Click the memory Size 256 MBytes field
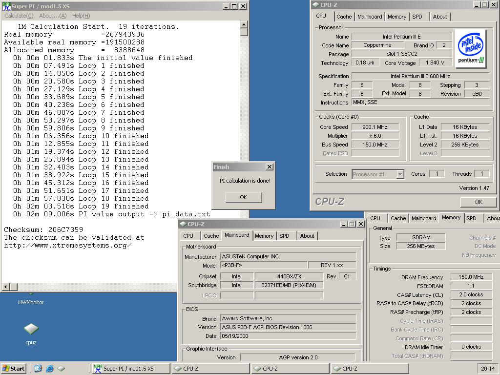 coord(421,246)
